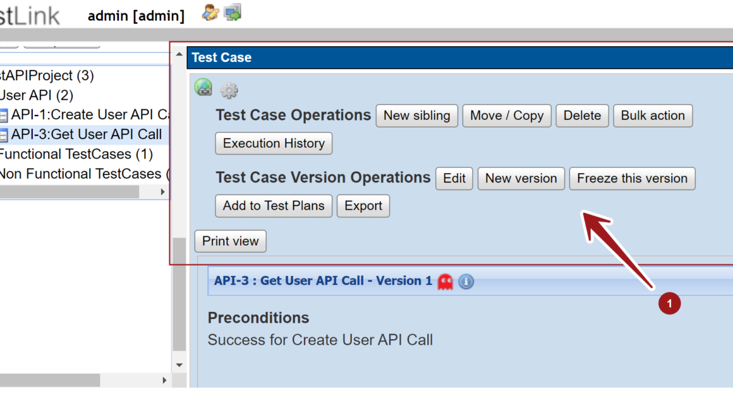The width and height of the screenshot is (733, 420).
Task: Click the logout icon beside admin
Action: (x=233, y=13)
